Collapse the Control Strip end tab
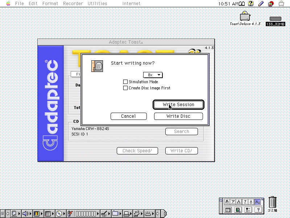The image size is (290, 218). 164,214
